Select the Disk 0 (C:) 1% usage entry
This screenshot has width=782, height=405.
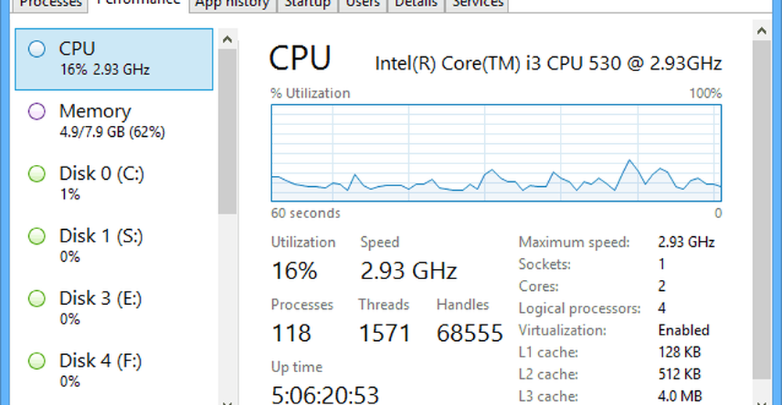pyautogui.click(x=114, y=184)
